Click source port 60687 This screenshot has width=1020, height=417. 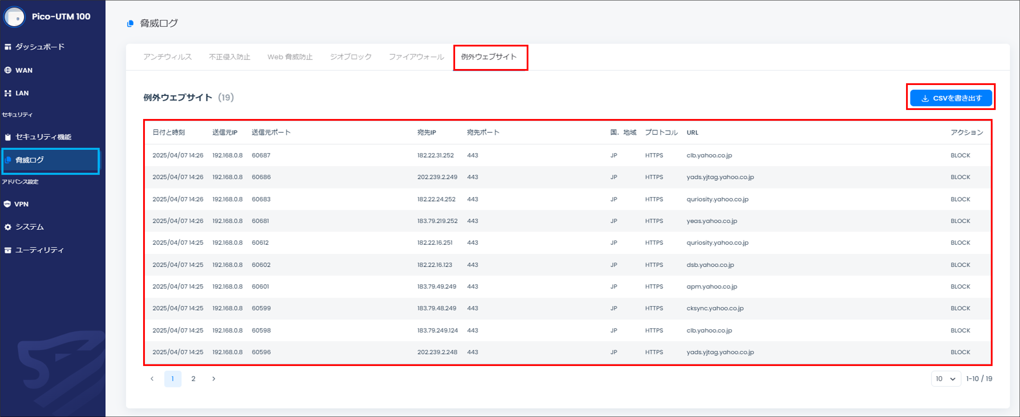pos(261,155)
